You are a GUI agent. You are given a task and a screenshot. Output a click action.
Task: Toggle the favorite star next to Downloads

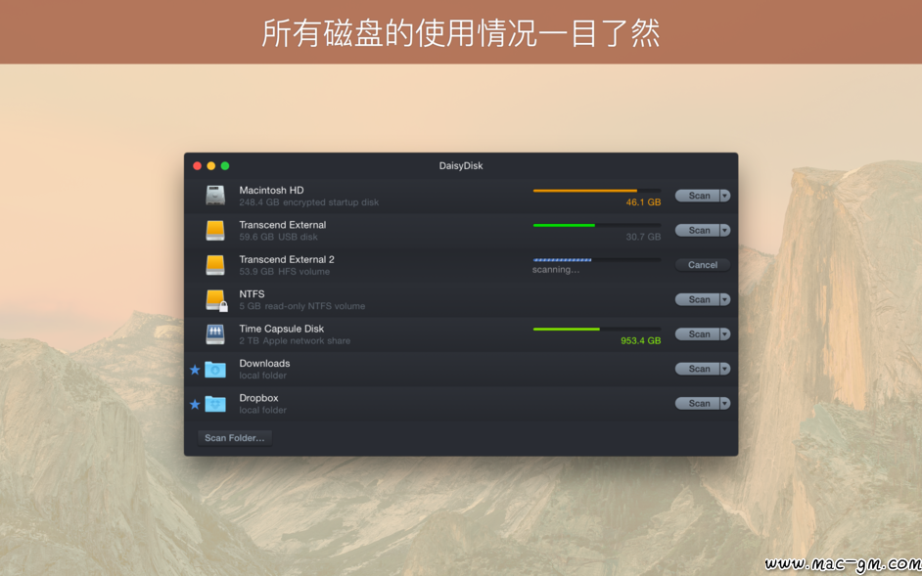(195, 370)
